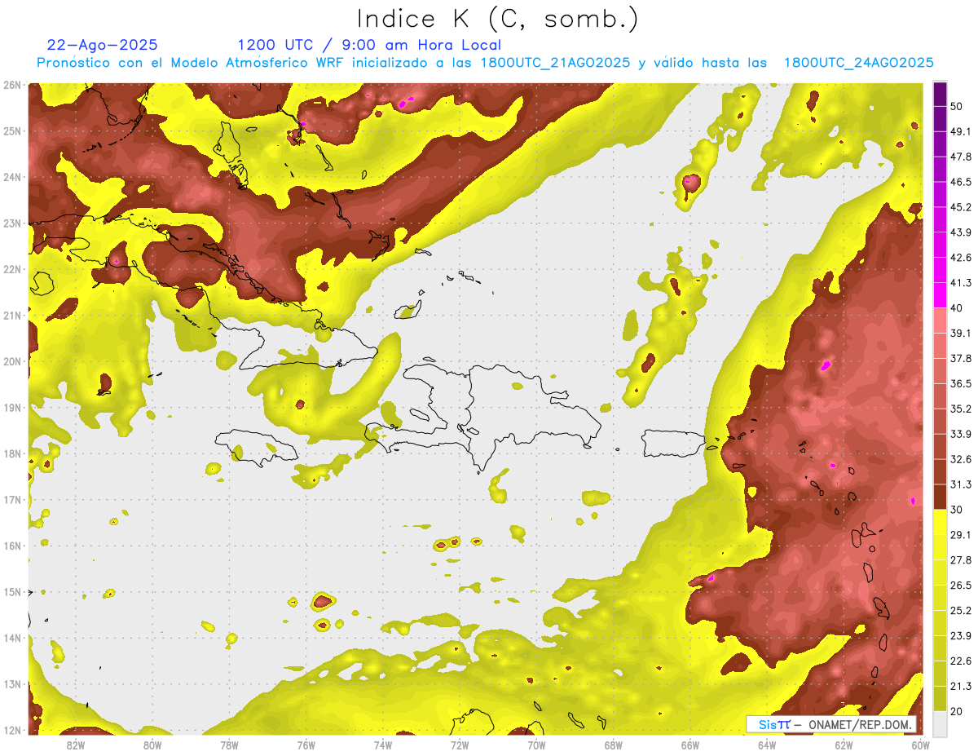This screenshot has width=978, height=756.
Task: Click the salmon colorbar segment between 39.1 and 40
Action: 940,321
